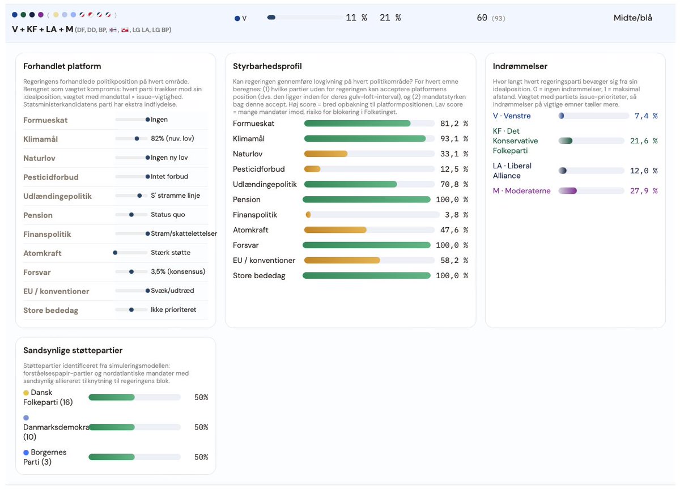
Task: Click the Formueskat position slider
Action: (x=131, y=120)
